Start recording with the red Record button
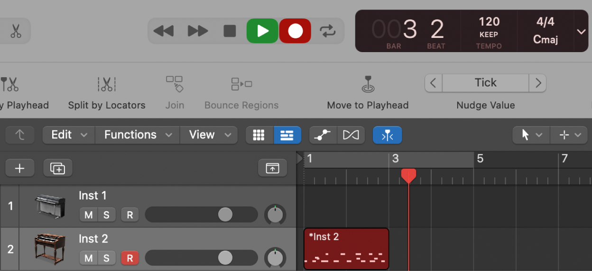592x271 pixels. [x=295, y=31]
